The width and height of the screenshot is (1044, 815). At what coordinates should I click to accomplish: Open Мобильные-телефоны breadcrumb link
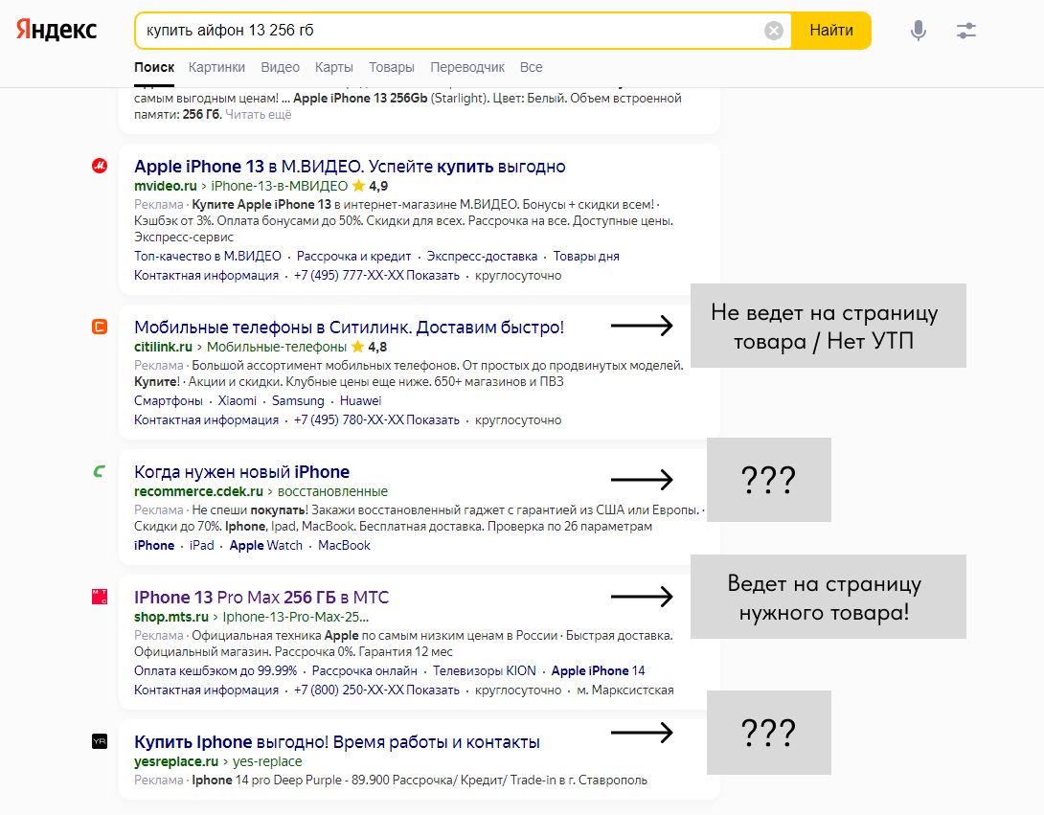[276, 347]
